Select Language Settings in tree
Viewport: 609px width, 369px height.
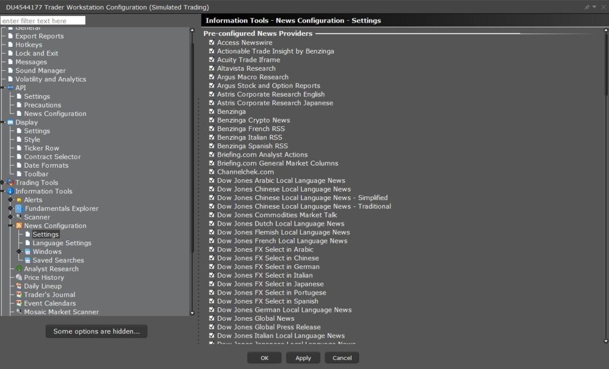[x=62, y=243]
